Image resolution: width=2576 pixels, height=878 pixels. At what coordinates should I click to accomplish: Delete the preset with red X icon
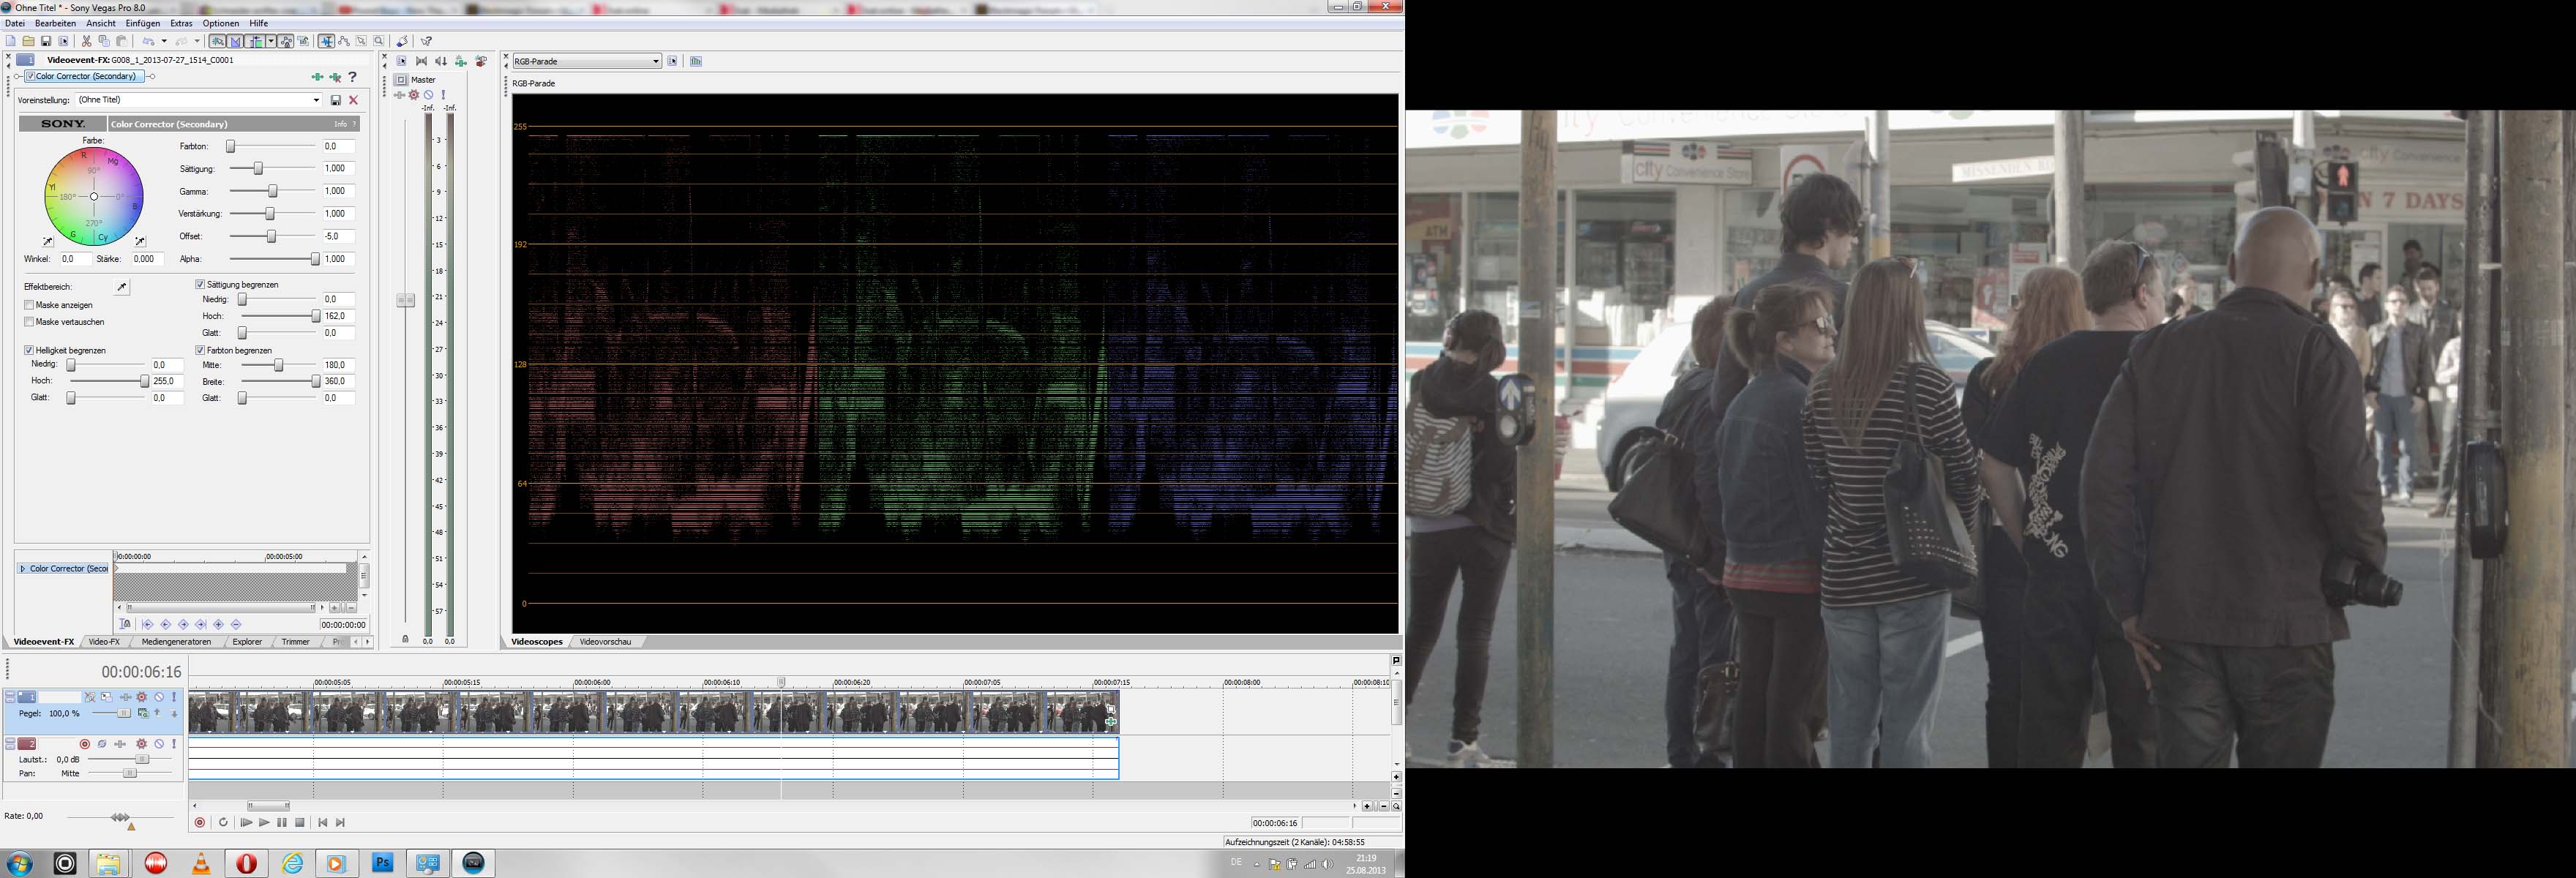353,100
